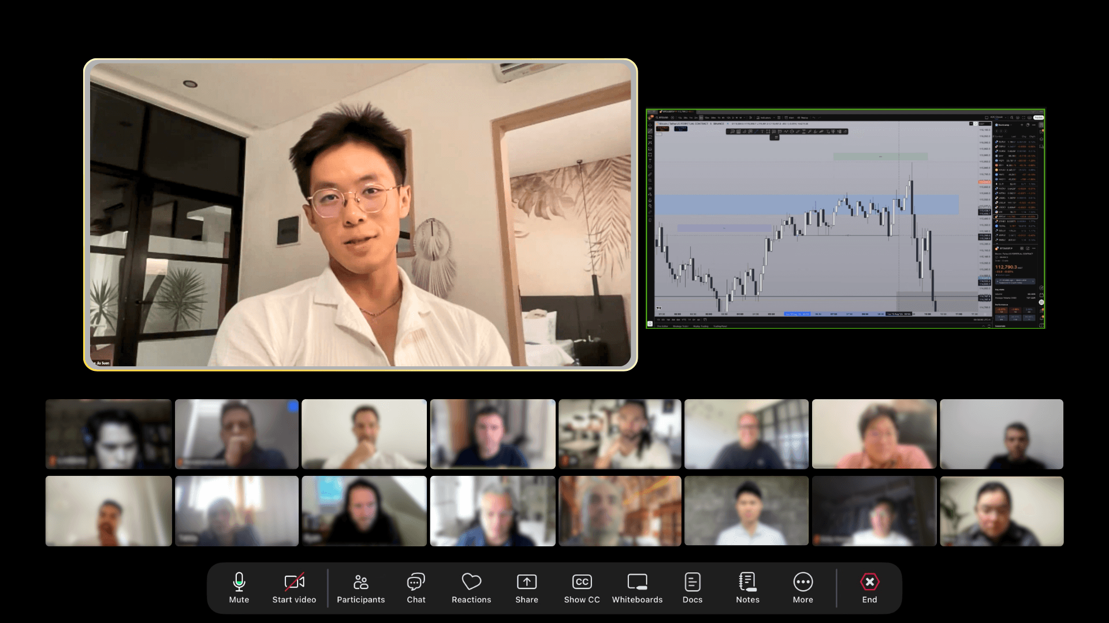Open the Reactions heart menu

pyautogui.click(x=471, y=588)
